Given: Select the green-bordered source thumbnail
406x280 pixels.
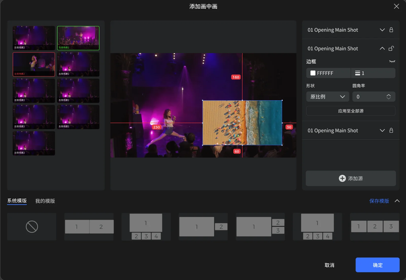Looking at the screenshot, I should click(x=78, y=38).
